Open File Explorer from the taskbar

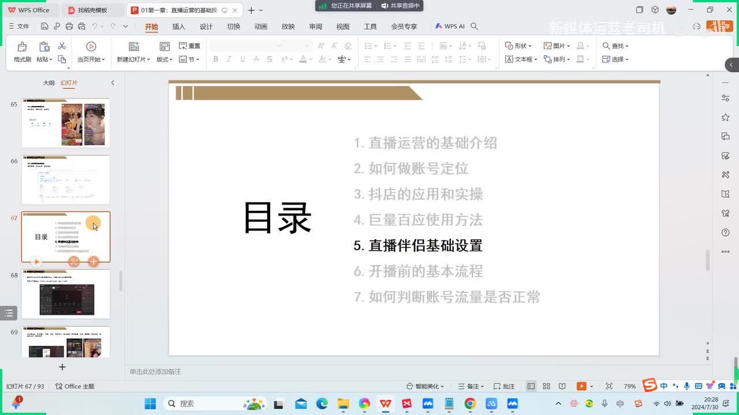[343, 403]
